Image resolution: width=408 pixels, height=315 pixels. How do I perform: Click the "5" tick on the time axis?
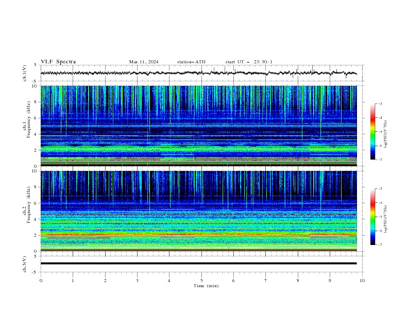pos(201,281)
